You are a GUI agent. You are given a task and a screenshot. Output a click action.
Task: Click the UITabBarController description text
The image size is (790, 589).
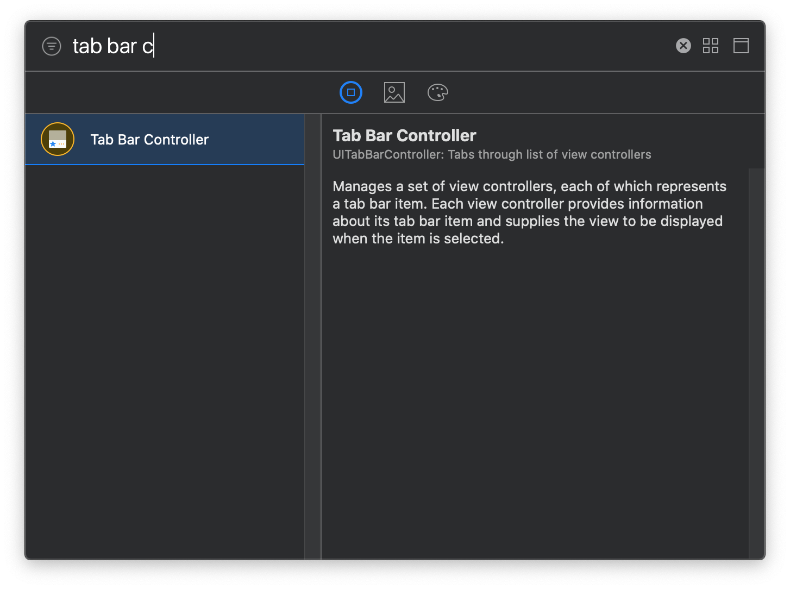(491, 154)
